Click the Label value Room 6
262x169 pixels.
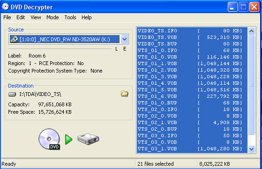(x=37, y=56)
